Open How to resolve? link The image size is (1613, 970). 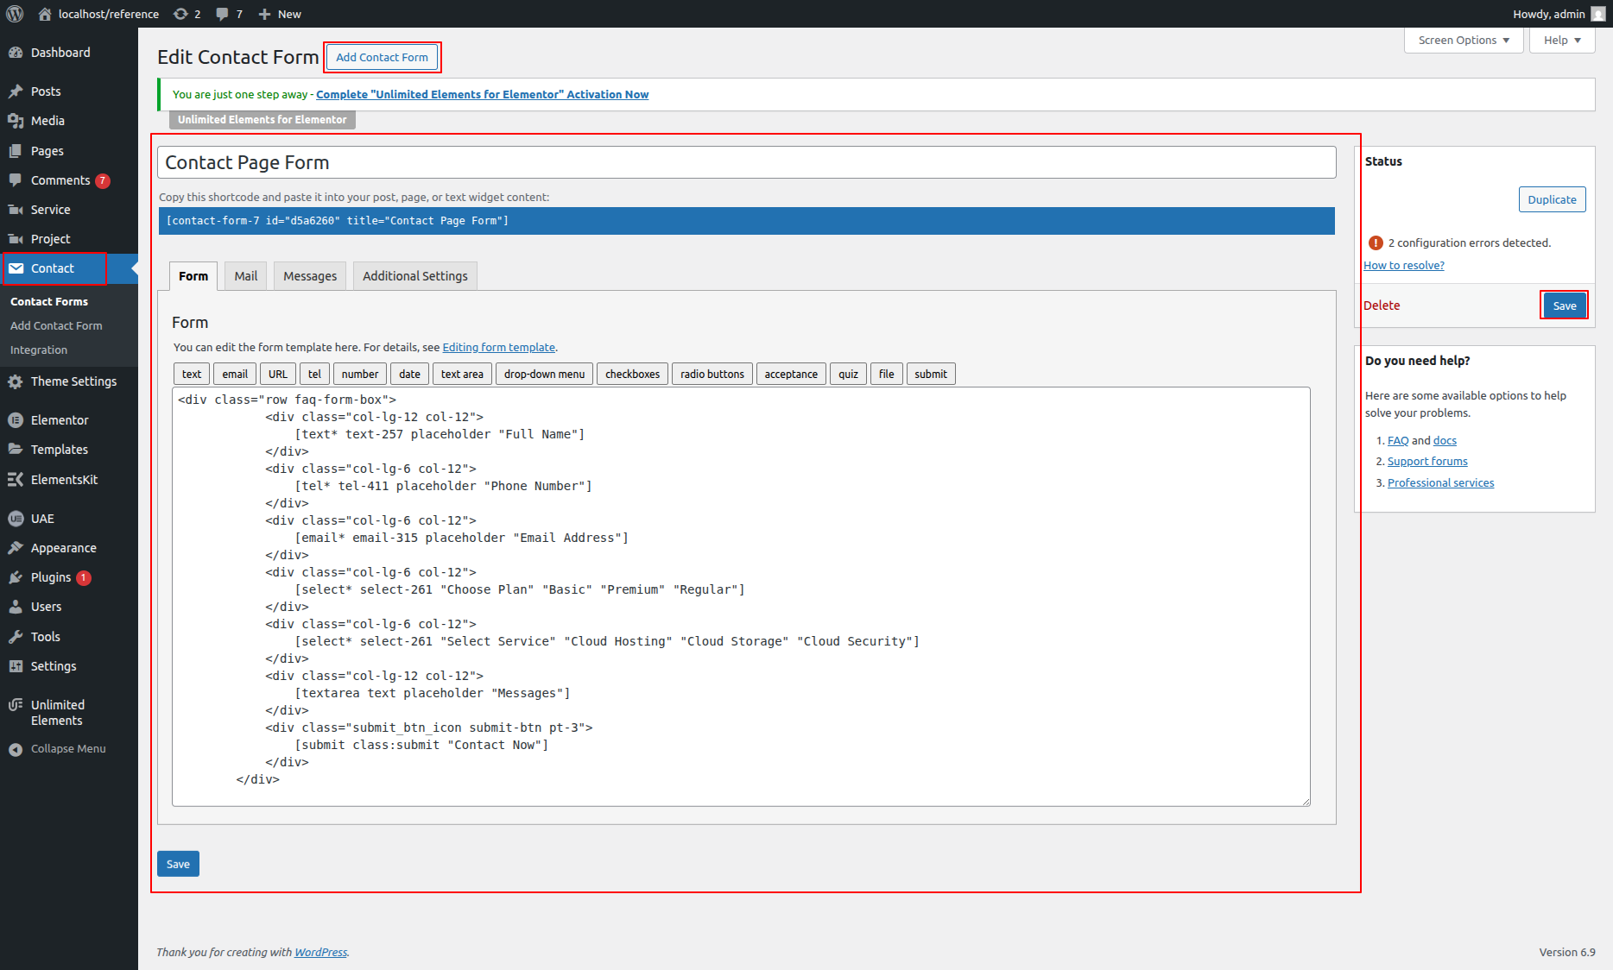(1404, 266)
